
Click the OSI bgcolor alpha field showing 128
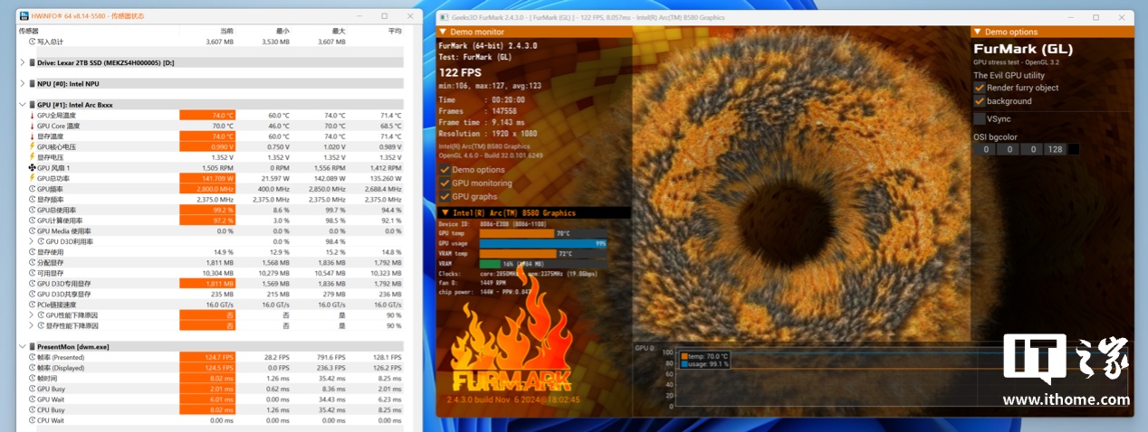(1054, 149)
